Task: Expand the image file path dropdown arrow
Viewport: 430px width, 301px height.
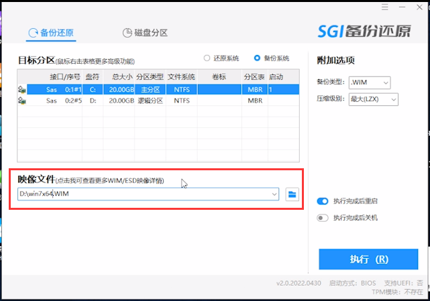Action: (274, 194)
